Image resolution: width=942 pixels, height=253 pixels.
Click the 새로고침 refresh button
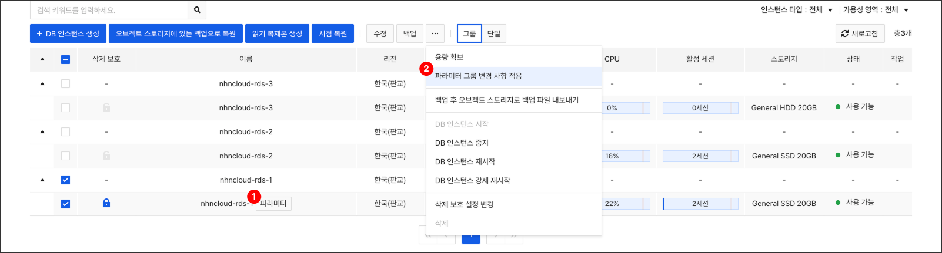click(860, 33)
